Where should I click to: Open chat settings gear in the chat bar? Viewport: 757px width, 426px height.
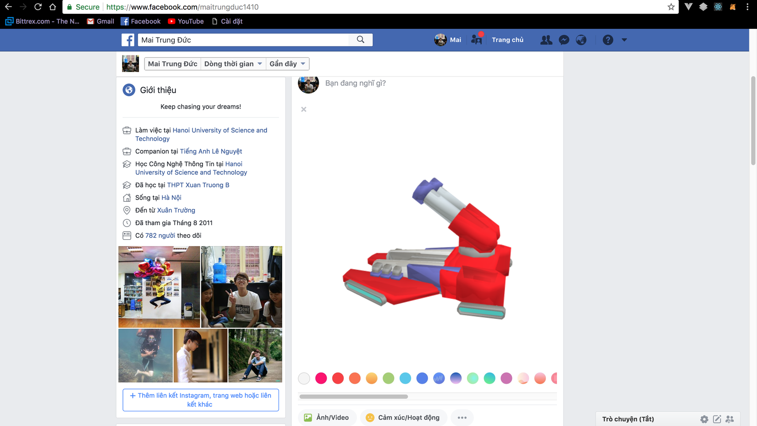coord(704,419)
